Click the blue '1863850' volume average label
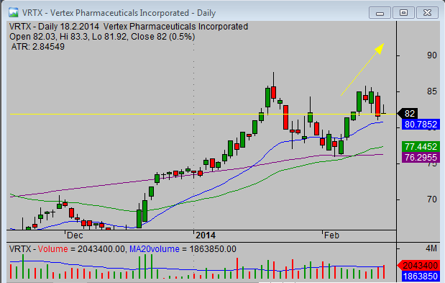 (421, 277)
